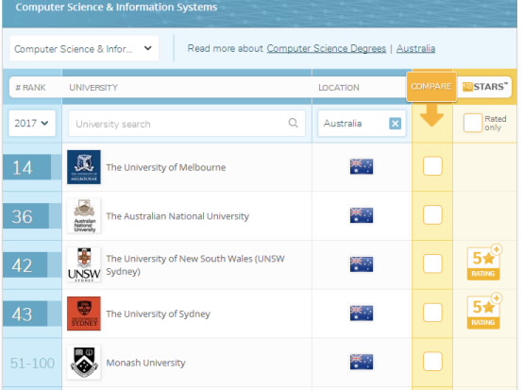Screen dimensions: 523x390
Task: Open the Australia link in header
Action: (415, 48)
